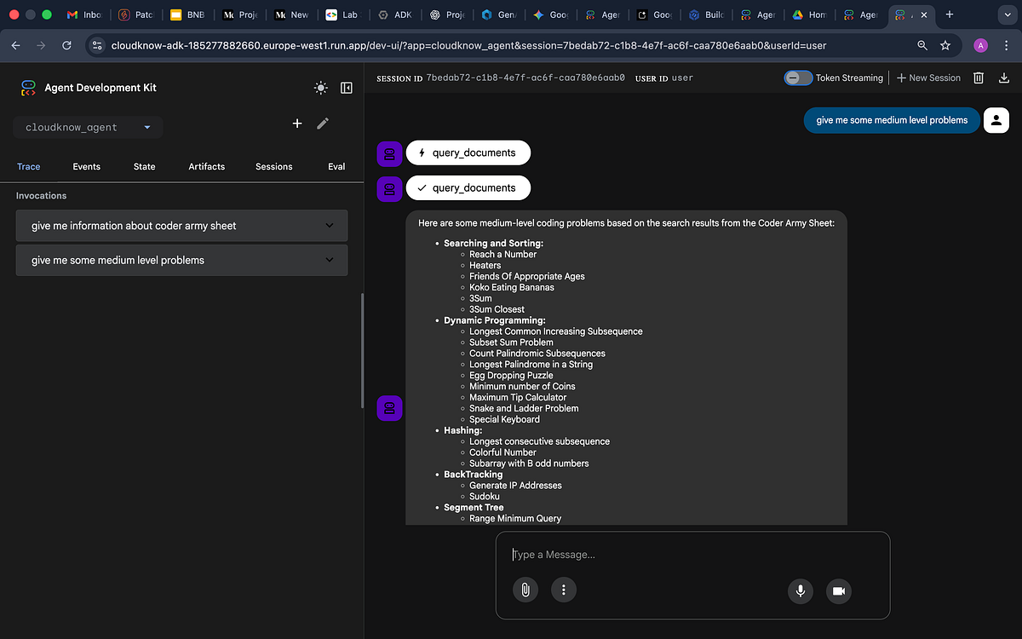
Task: Click 'Longest consecutive subsequence' list item
Action: click(x=539, y=441)
